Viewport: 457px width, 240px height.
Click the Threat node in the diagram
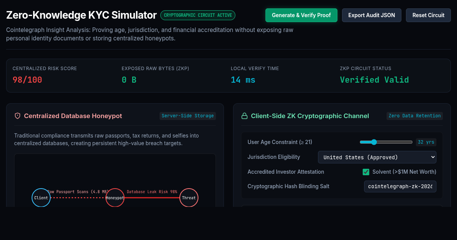click(x=189, y=198)
